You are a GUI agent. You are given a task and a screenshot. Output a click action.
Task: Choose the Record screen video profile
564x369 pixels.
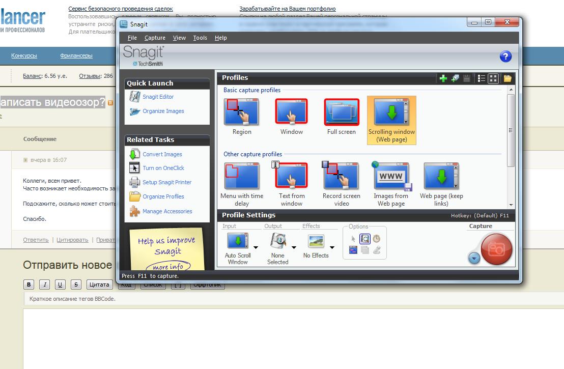pyautogui.click(x=341, y=177)
